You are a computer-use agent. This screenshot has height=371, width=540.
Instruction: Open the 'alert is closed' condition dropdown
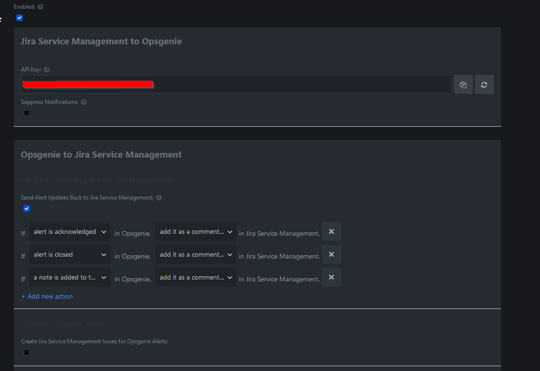point(70,255)
